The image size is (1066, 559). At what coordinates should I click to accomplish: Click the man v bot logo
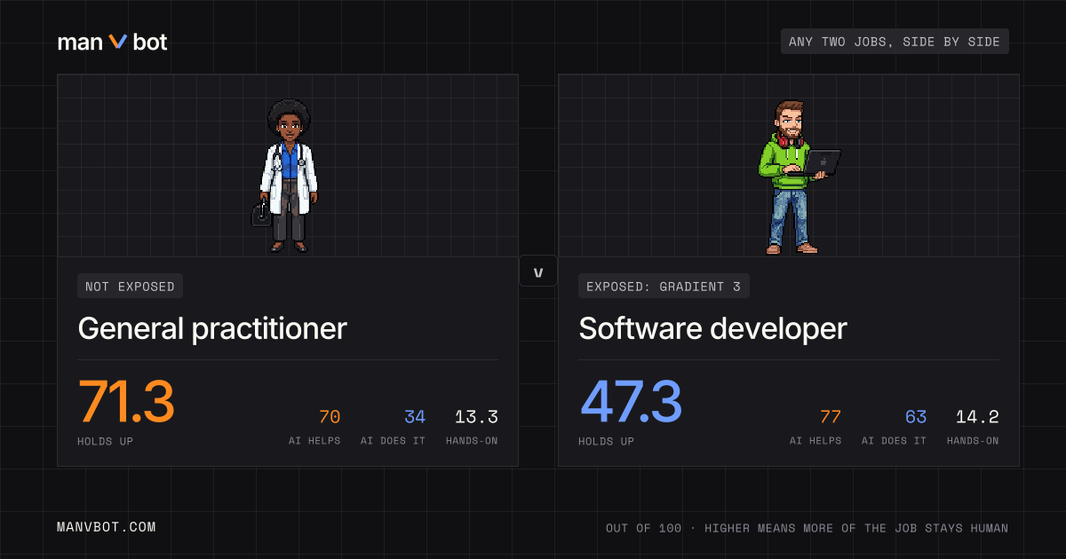tap(112, 42)
